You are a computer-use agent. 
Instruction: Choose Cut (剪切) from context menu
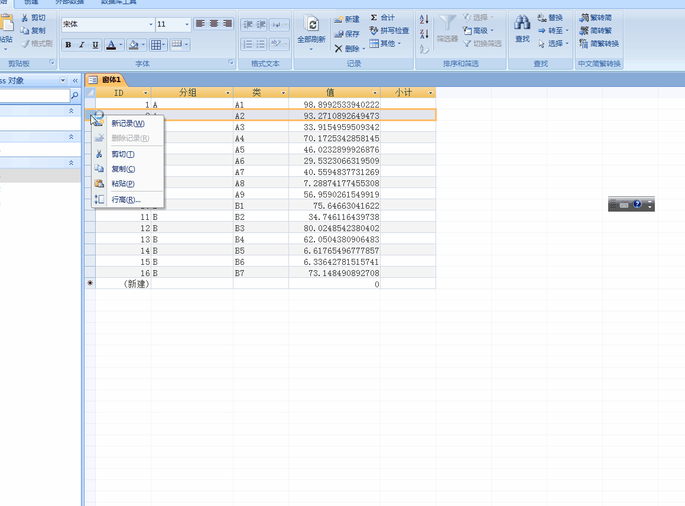point(128,154)
